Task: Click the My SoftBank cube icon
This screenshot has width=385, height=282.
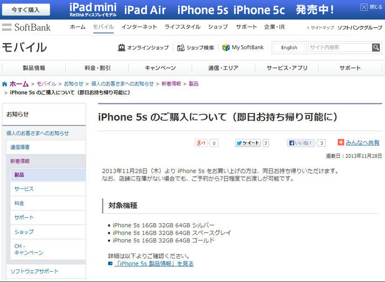Action: coord(226,47)
